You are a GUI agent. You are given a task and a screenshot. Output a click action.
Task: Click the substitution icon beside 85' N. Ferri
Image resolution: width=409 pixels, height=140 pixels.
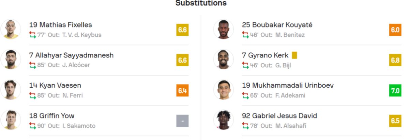(x=32, y=95)
